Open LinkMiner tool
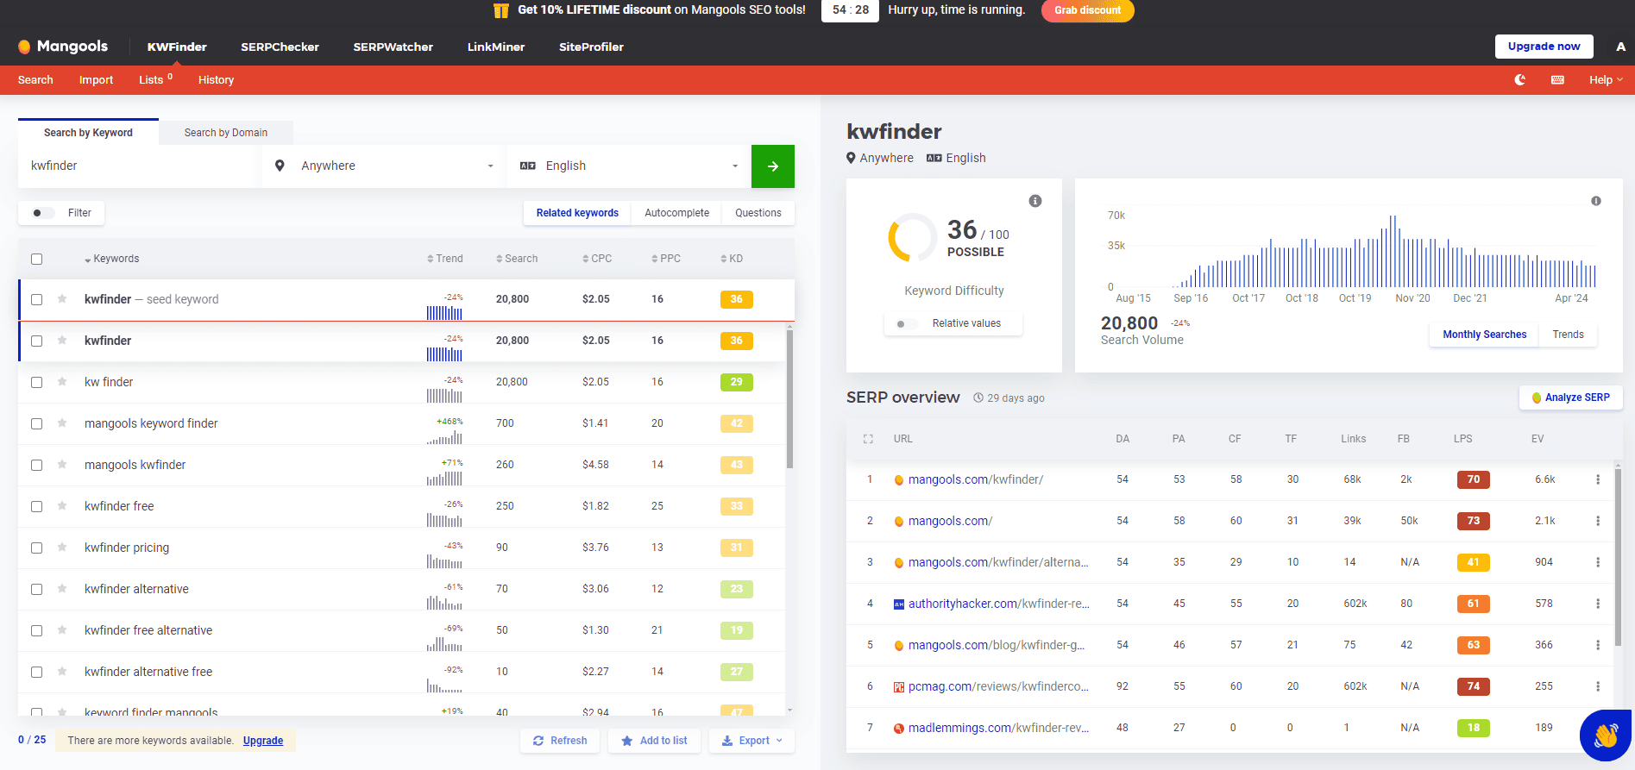The width and height of the screenshot is (1635, 770). point(496,47)
